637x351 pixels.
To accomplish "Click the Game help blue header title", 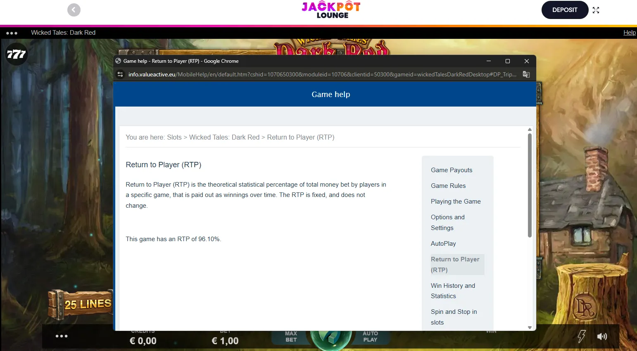I will pyautogui.click(x=331, y=95).
